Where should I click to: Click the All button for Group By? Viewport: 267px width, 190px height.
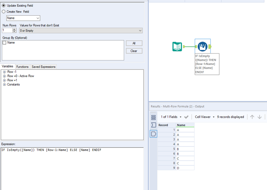(x=134, y=43)
